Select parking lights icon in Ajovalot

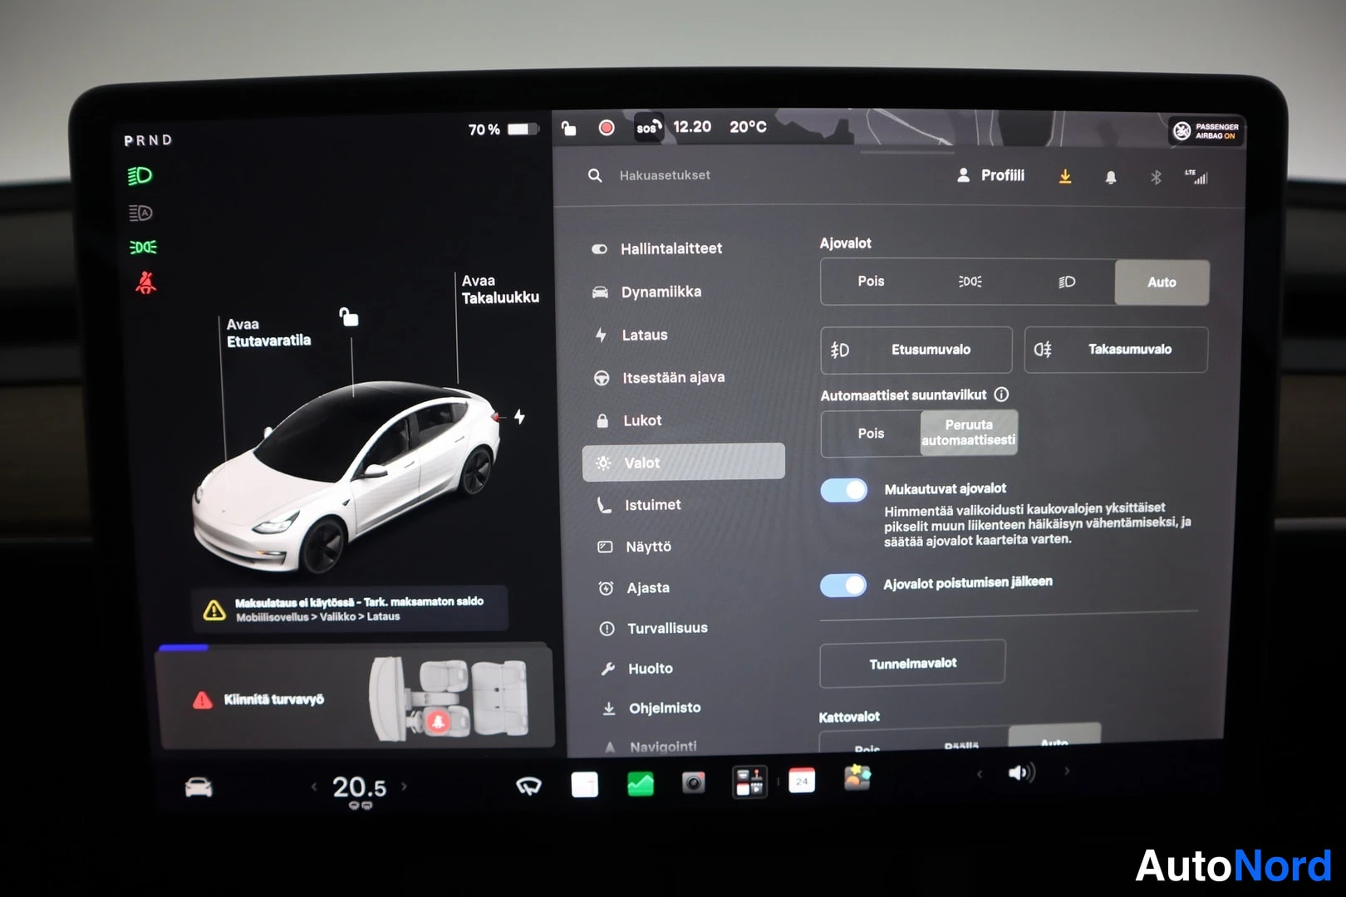coord(970,282)
